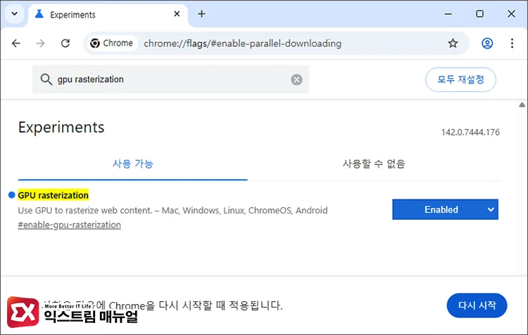528x335 pixels.
Task: Close the Experiments tab
Action: click(177, 14)
